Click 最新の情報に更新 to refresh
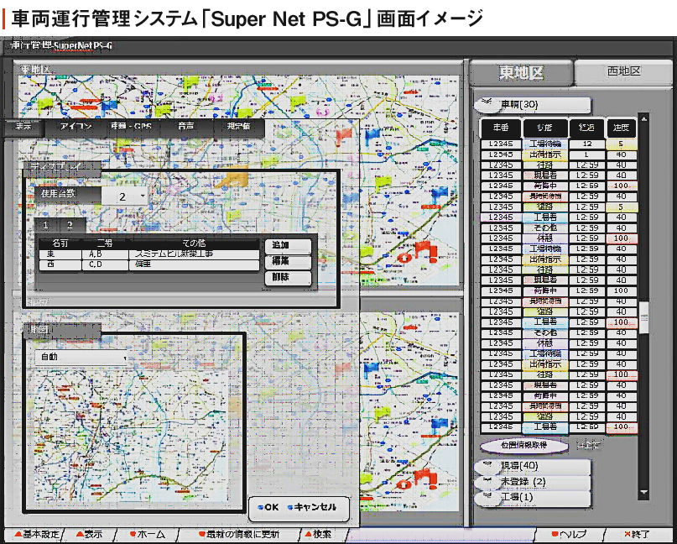Viewport: 677px width, 544px height. [239, 535]
